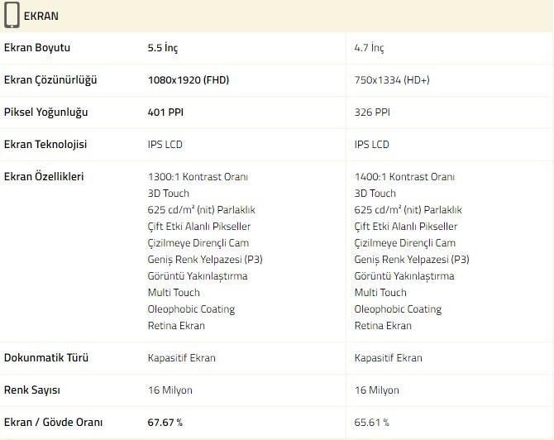Click the Renk Sayısı row label
This screenshot has height=440, width=554.
tap(32, 390)
